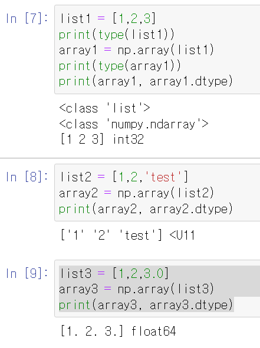Click the list2 variable name in cell 8
This screenshot has height=348, width=260.
(75, 177)
